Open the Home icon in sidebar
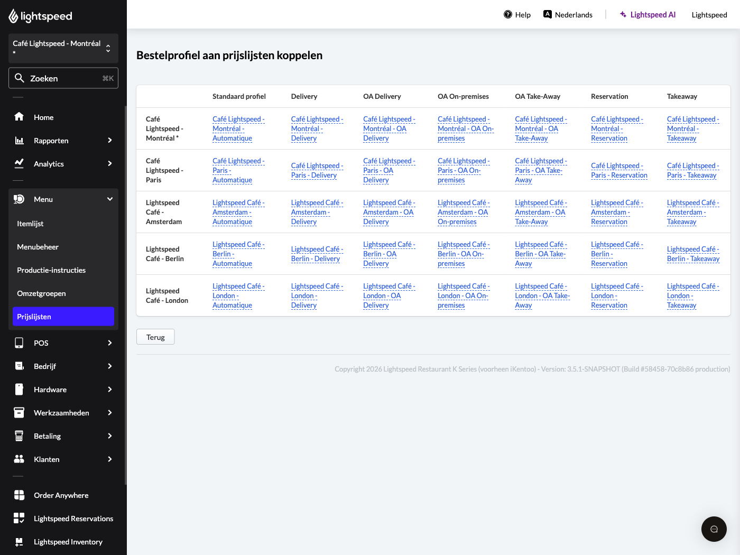Viewport: 740px width, 555px height. [x=19, y=117]
